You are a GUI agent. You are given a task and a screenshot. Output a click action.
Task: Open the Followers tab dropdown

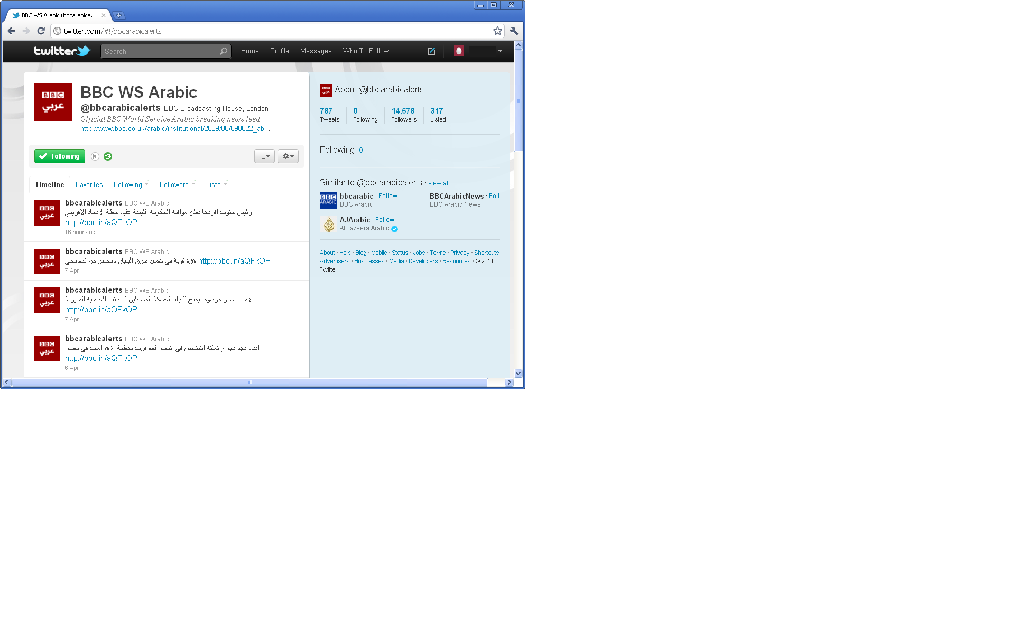(178, 184)
